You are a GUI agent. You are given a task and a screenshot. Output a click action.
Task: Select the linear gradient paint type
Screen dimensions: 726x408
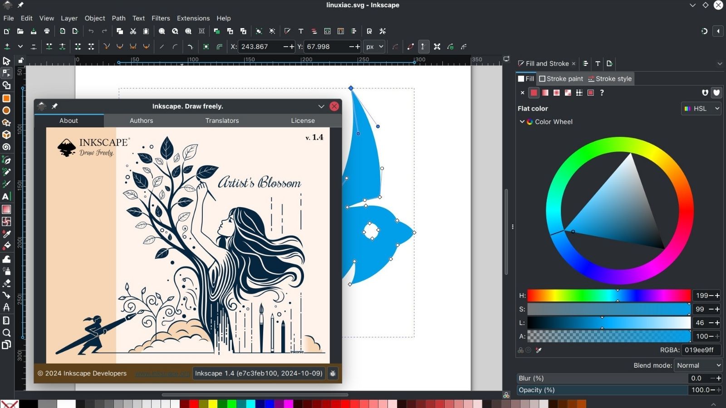click(x=545, y=92)
